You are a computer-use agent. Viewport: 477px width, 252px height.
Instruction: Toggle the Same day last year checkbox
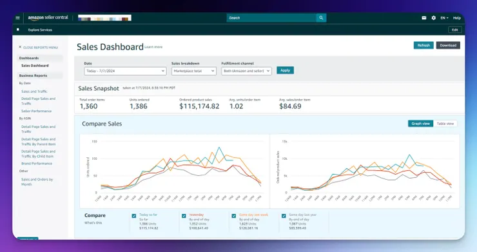pyautogui.click(x=284, y=216)
